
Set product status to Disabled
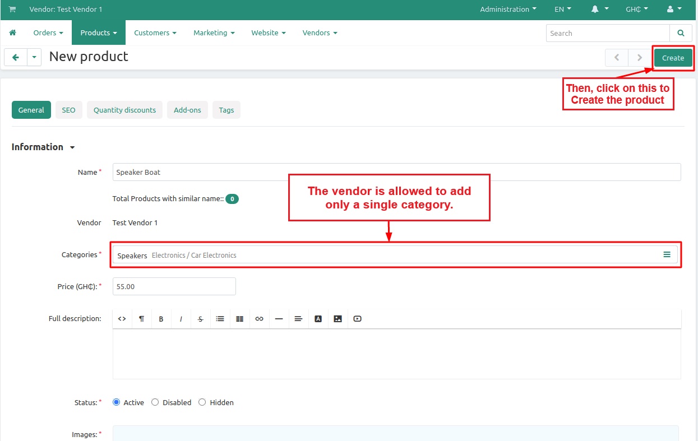[x=155, y=402]
